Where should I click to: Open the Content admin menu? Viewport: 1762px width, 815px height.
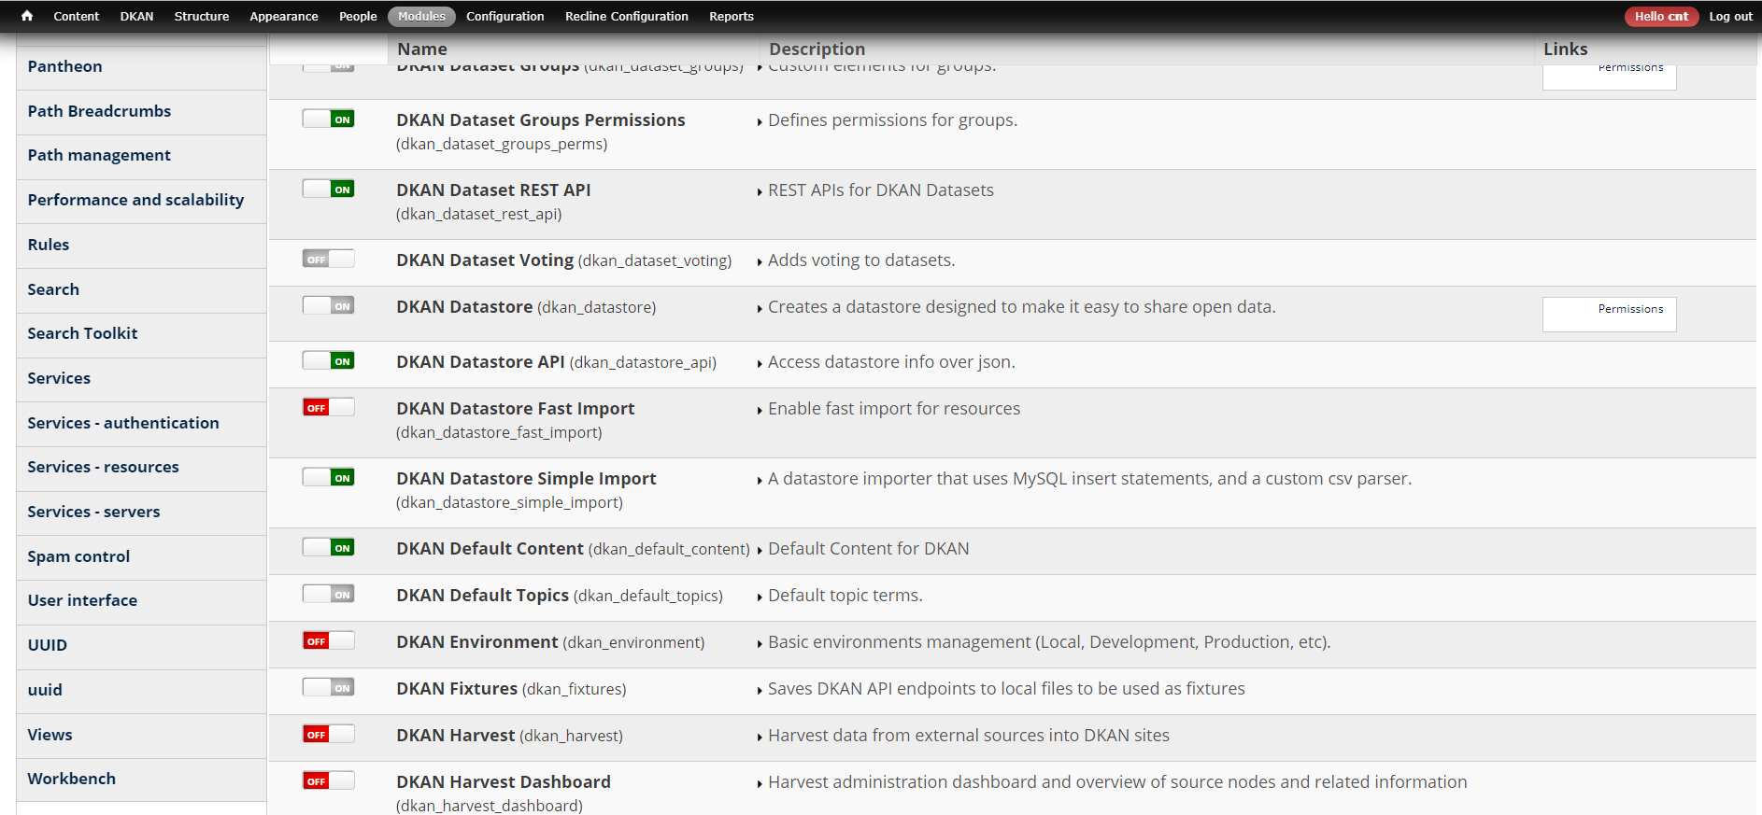(76, 16)
